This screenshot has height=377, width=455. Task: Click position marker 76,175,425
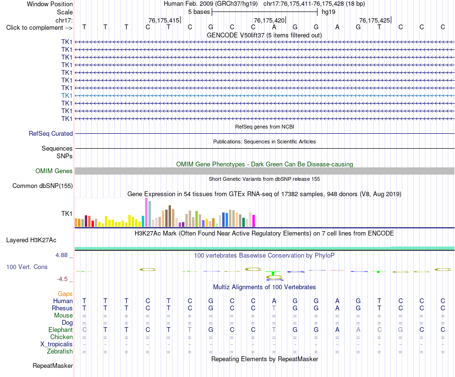click(375, 20)
